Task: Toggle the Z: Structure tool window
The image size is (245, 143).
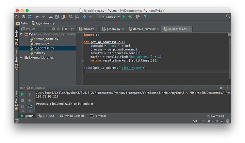Action: [16, 60]
